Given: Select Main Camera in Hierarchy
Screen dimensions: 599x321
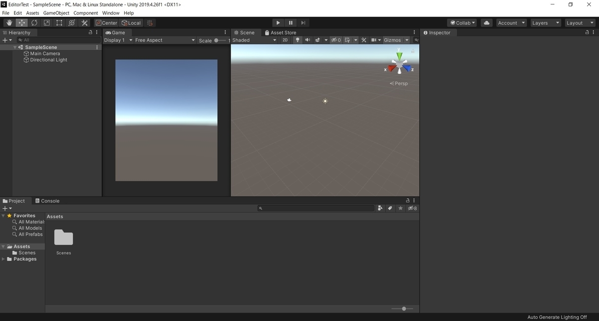Looking at the screenshot, I should [45, 53].
